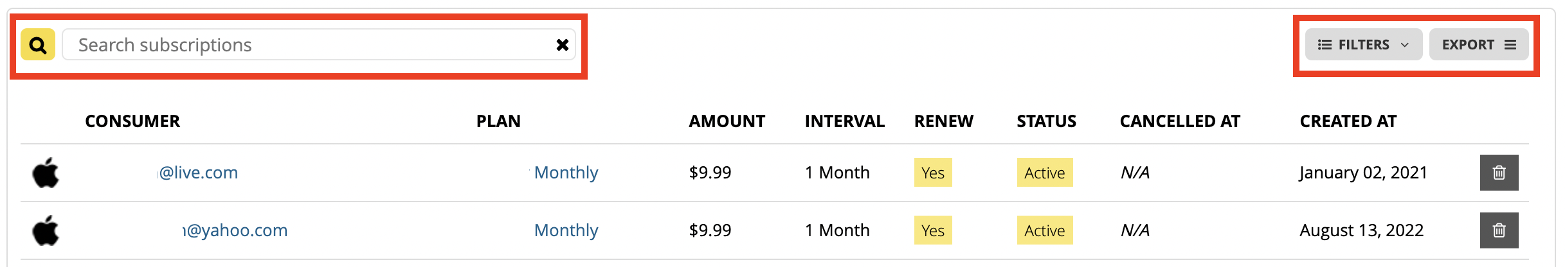Viewport: 1565px width, 267px height.
Task: Click the list icon inside the FILTERS button
Action: point(1325,45)
